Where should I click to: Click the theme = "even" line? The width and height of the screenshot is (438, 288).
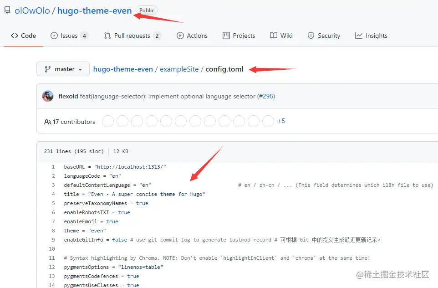coord(85,231)
